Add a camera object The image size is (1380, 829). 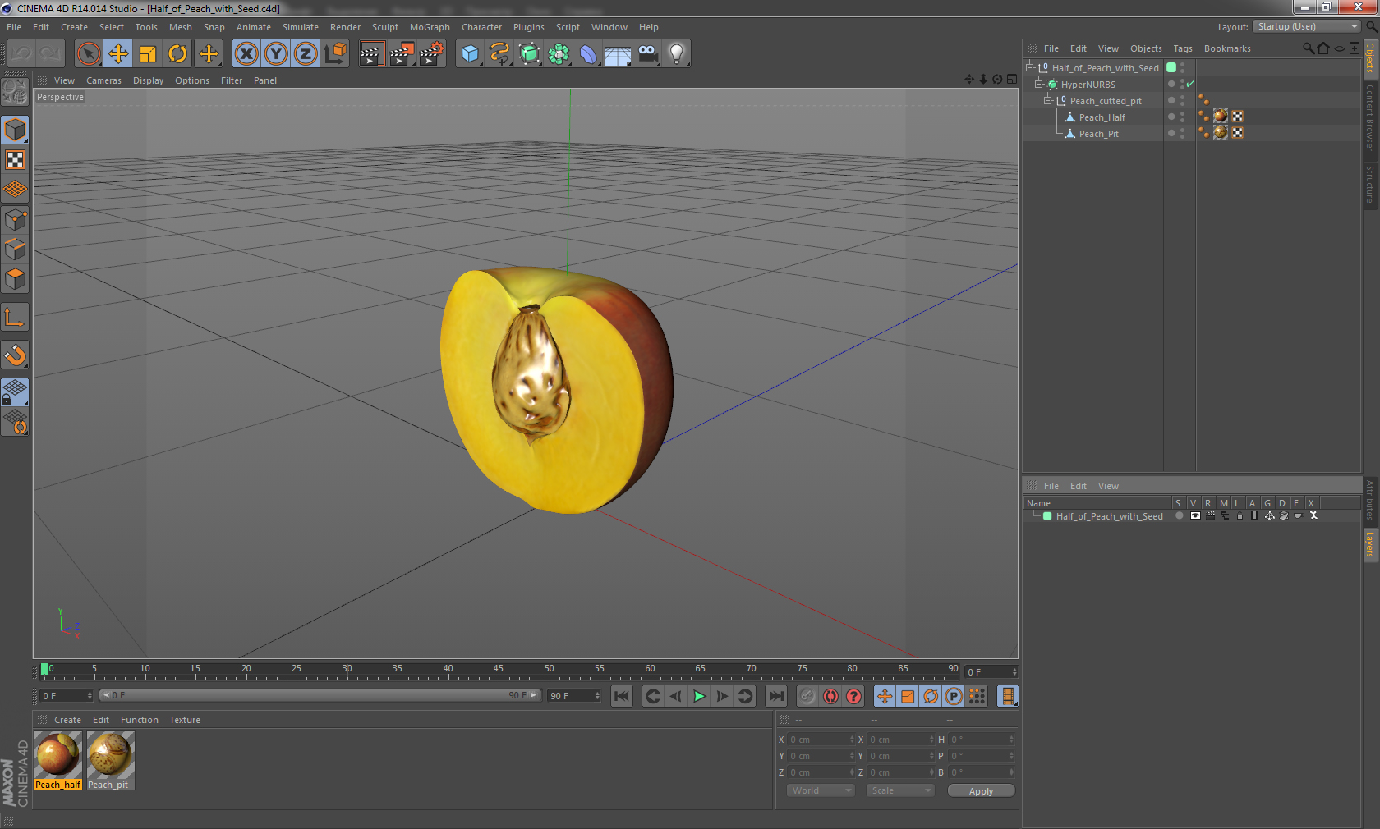[647, 54]
